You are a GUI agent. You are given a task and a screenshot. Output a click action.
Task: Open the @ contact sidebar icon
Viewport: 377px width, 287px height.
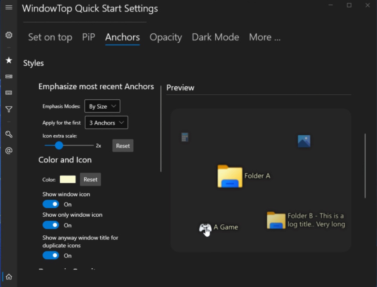pyautogui.click(x=9, y=151)
